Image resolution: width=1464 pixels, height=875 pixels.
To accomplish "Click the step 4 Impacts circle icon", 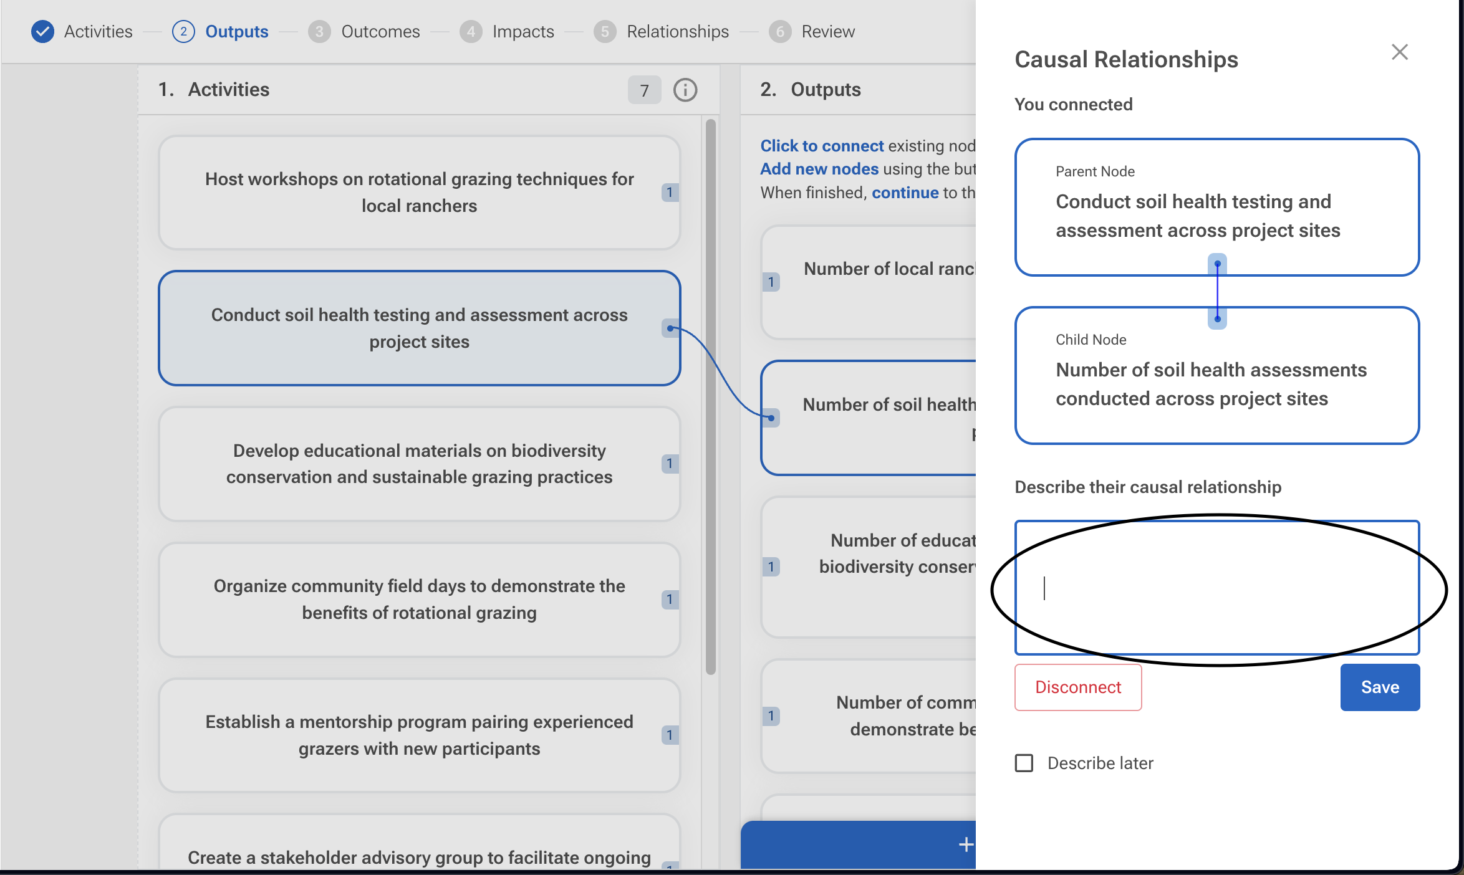I will pos(471,32).
